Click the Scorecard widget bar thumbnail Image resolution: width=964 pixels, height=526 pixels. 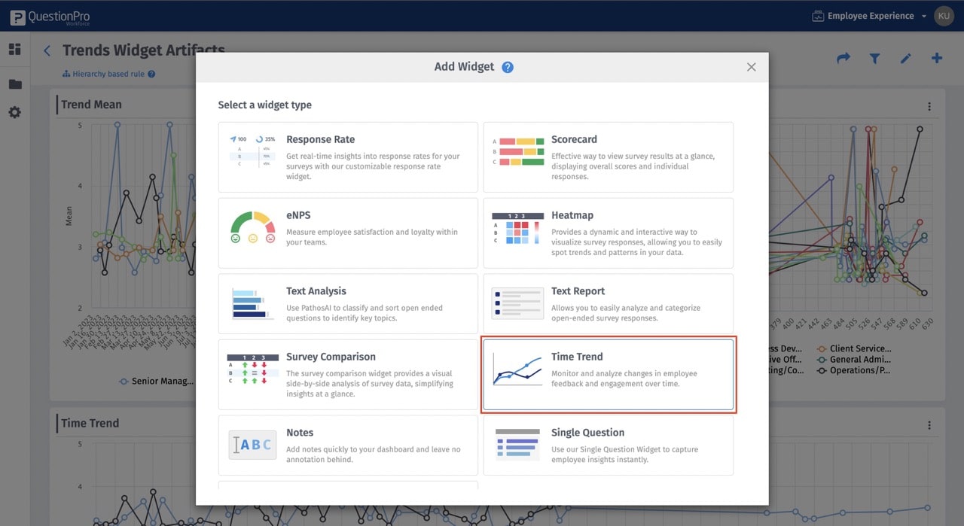518,151
